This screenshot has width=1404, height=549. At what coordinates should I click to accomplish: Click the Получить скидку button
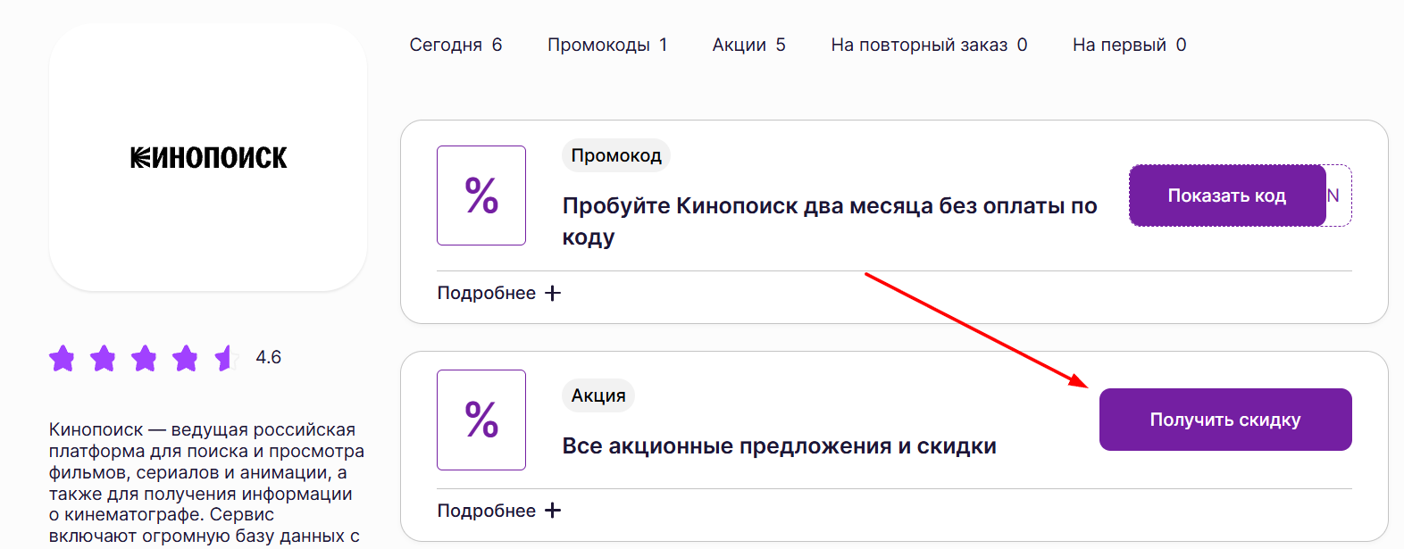click(1224, 420)
